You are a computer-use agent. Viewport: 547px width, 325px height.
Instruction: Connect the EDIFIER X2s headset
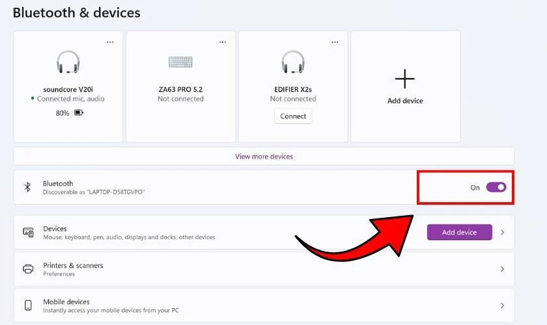pos(293,116)
